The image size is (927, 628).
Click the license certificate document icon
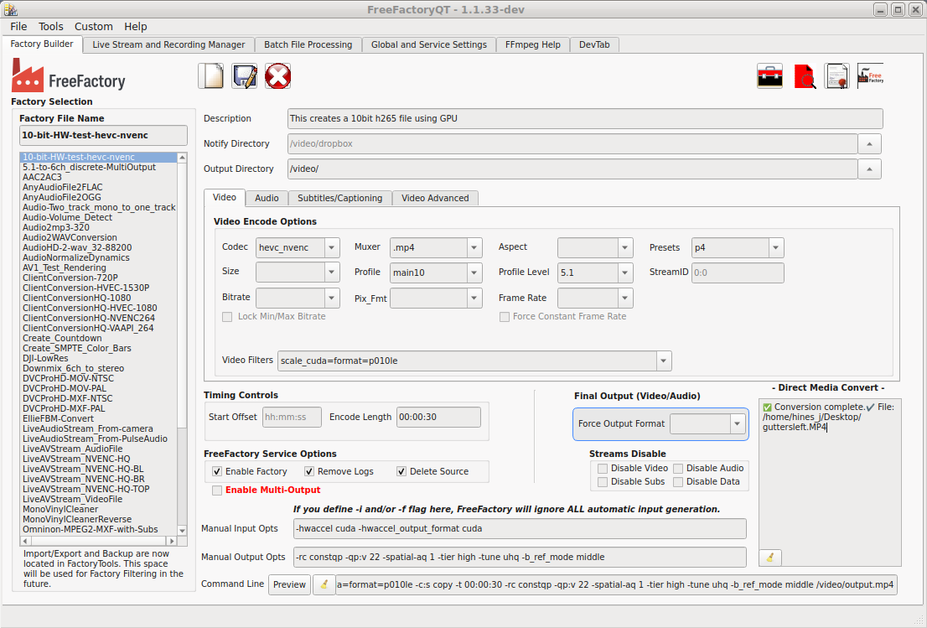pyautogui.click(x=837, y=75)
